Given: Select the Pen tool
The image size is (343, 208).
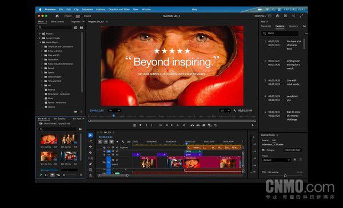Looking at the screenshot, I should point(90,164).
